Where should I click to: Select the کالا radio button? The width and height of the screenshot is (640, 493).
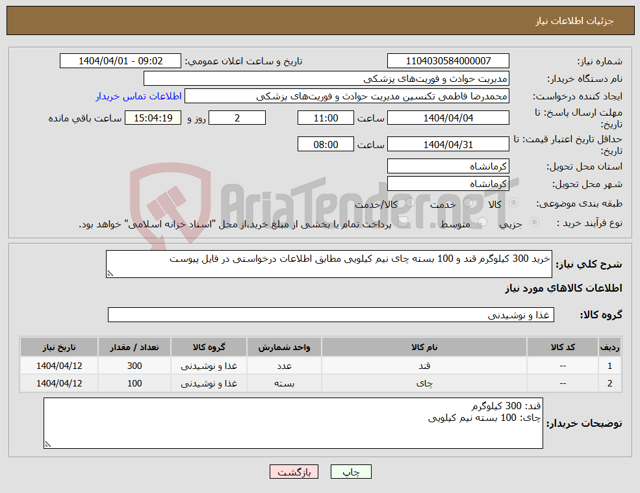pyautogui.click(x=515, y=201)
